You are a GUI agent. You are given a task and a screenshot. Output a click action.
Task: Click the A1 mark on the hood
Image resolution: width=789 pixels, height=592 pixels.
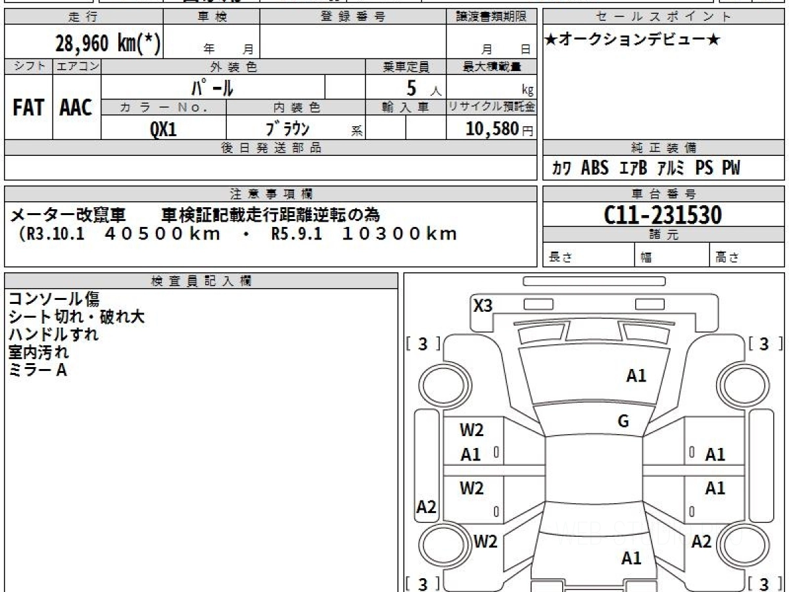click(636, 376)
